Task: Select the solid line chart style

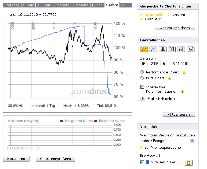Action: click(x=144, y=49)
